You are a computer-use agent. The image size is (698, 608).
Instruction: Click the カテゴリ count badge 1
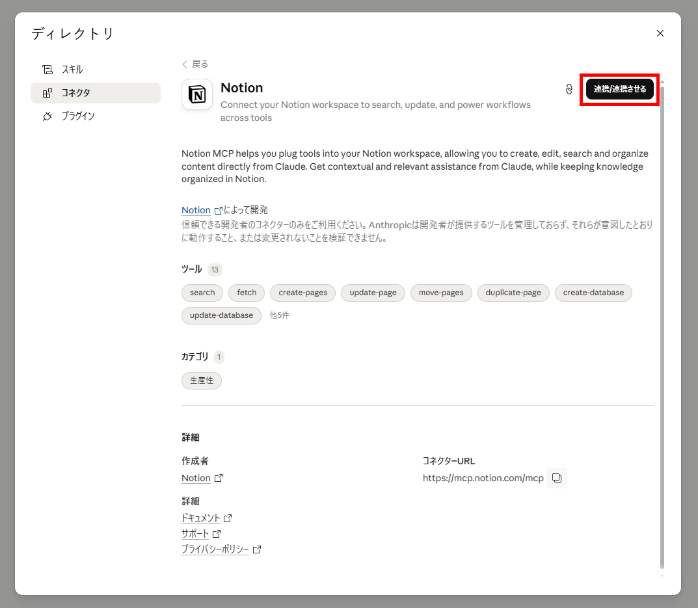tap(219, 357)
